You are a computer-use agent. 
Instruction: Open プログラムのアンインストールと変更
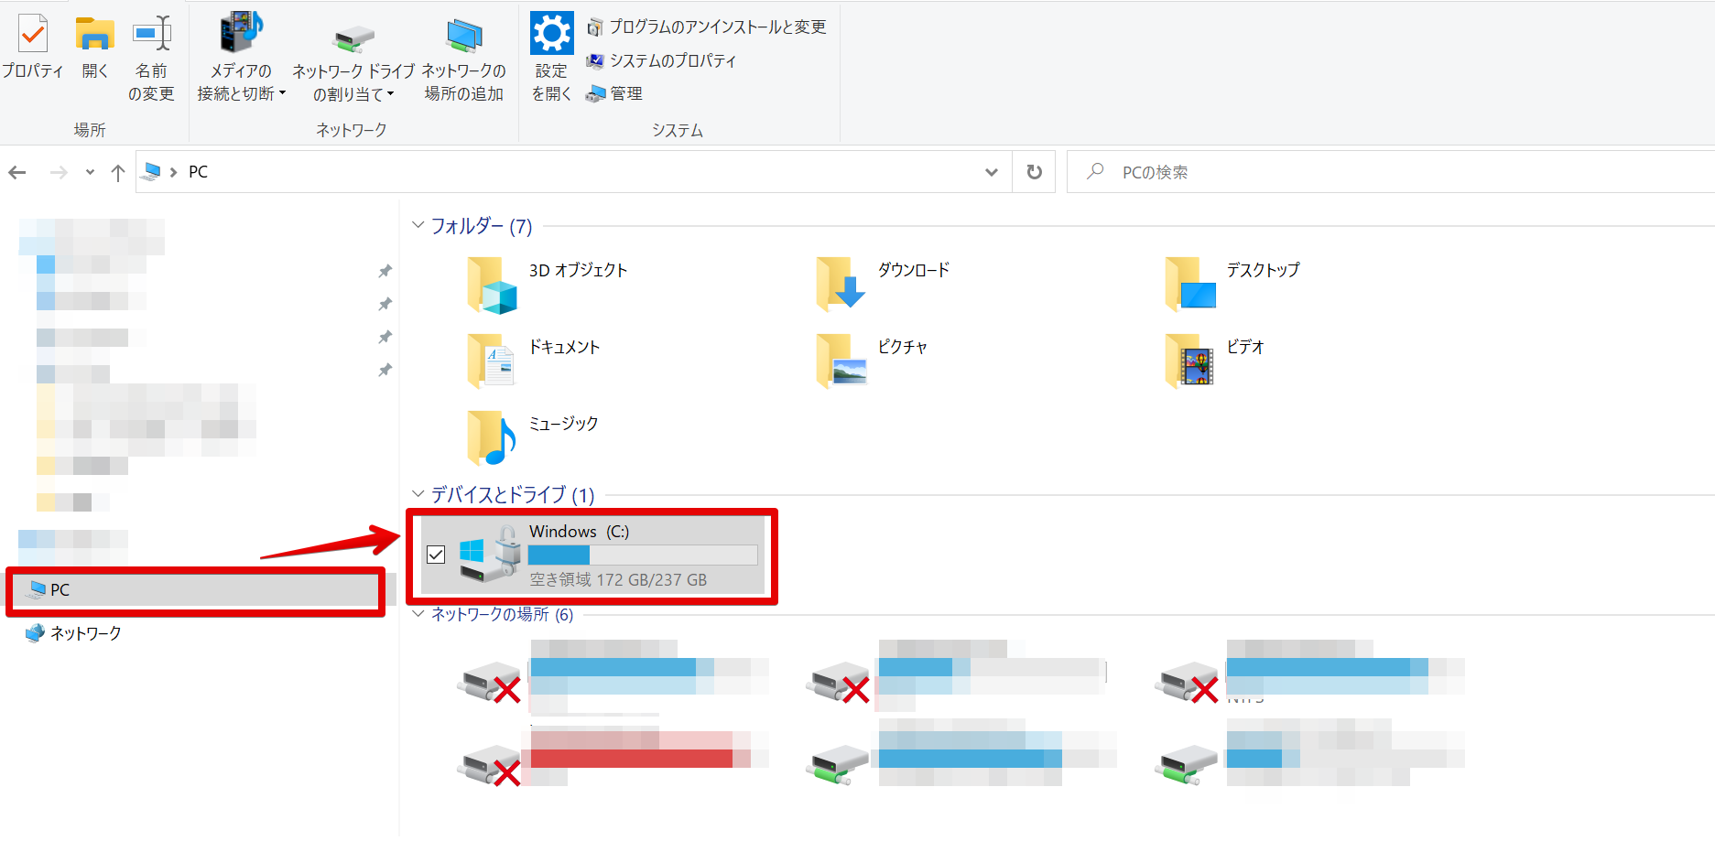[706, 27]
